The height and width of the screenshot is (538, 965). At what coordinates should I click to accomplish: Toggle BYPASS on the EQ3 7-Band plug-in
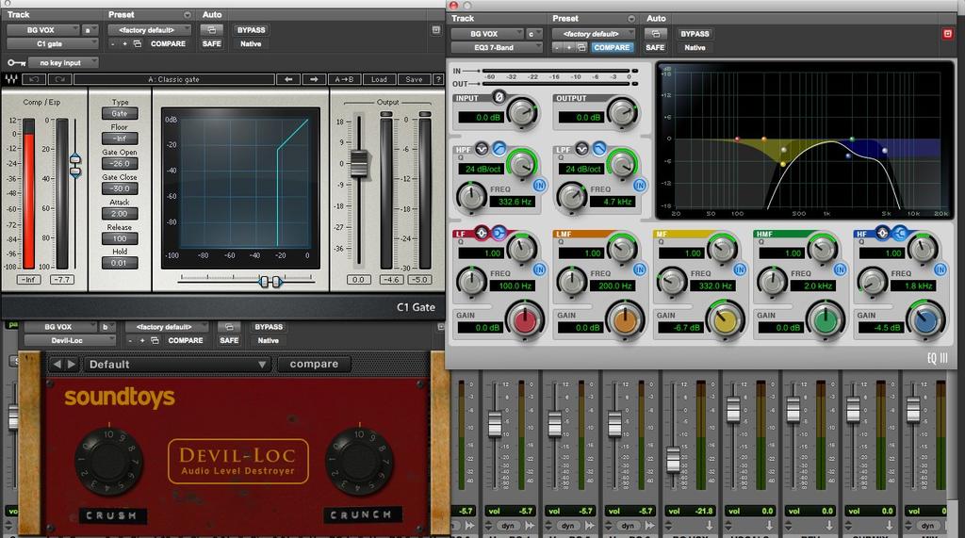pos(695,34)
